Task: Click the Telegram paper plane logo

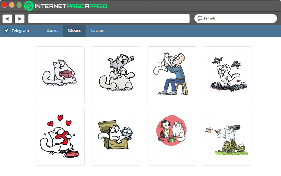Action: pos(6,31)
